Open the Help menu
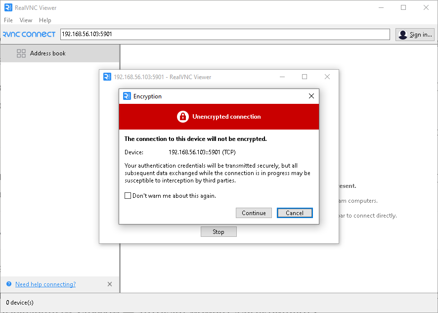Viewport: 438px width, 313px height. (x=45, y=20)
